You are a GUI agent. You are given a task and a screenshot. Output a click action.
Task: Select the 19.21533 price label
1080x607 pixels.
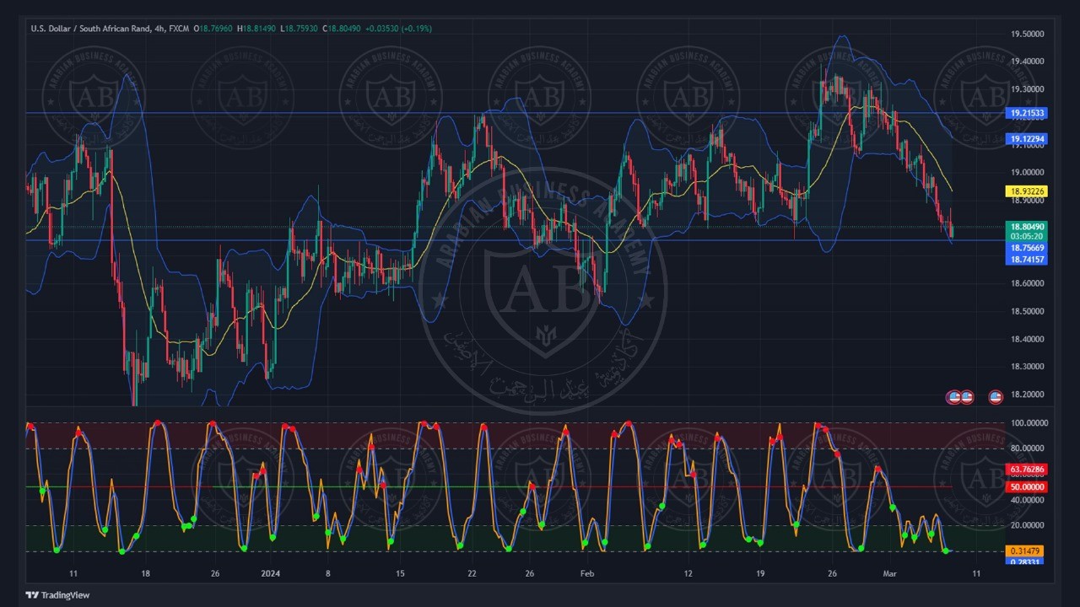point(1027,113)
